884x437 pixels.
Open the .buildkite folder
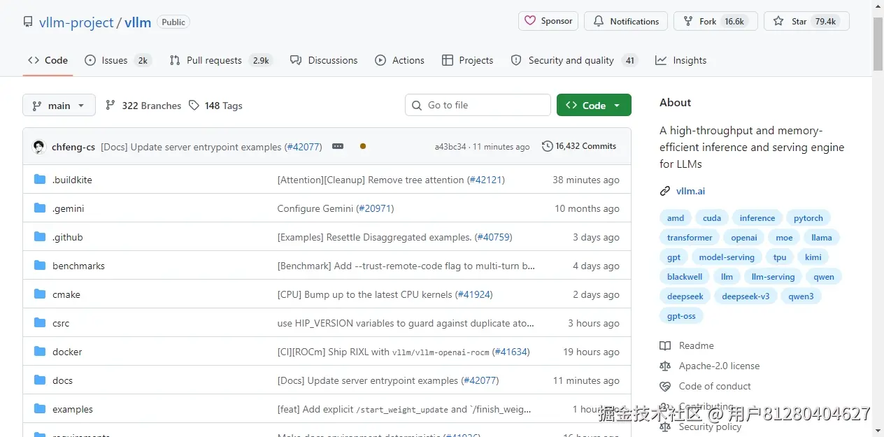coord(72,180)
